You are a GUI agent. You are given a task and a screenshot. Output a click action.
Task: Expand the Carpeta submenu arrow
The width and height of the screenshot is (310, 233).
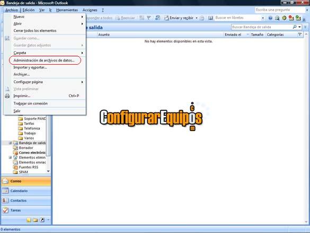click(x=82, y=53)
